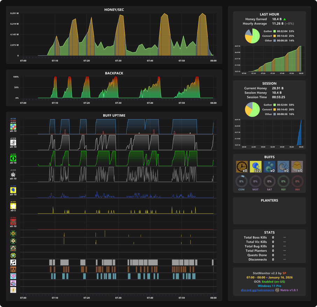Click the SP author name link
This screenshot has height=307, width=317.
[284, 273]
